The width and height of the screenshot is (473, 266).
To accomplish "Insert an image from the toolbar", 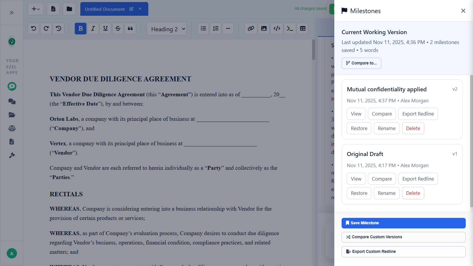I will click(264, 29).
